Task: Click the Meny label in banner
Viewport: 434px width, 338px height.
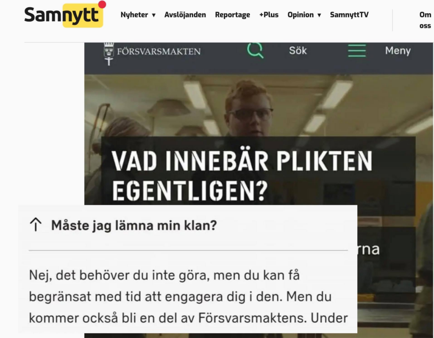Action: (398, 51)
